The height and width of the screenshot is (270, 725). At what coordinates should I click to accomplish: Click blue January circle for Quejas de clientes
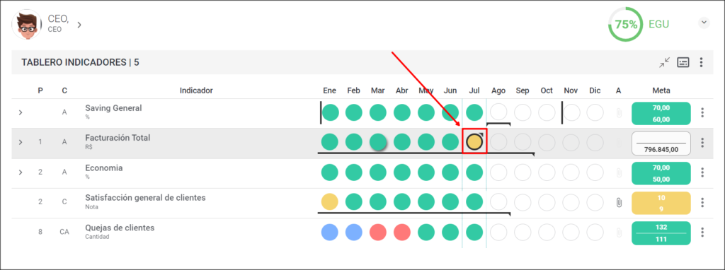click(x=330, y=232)
